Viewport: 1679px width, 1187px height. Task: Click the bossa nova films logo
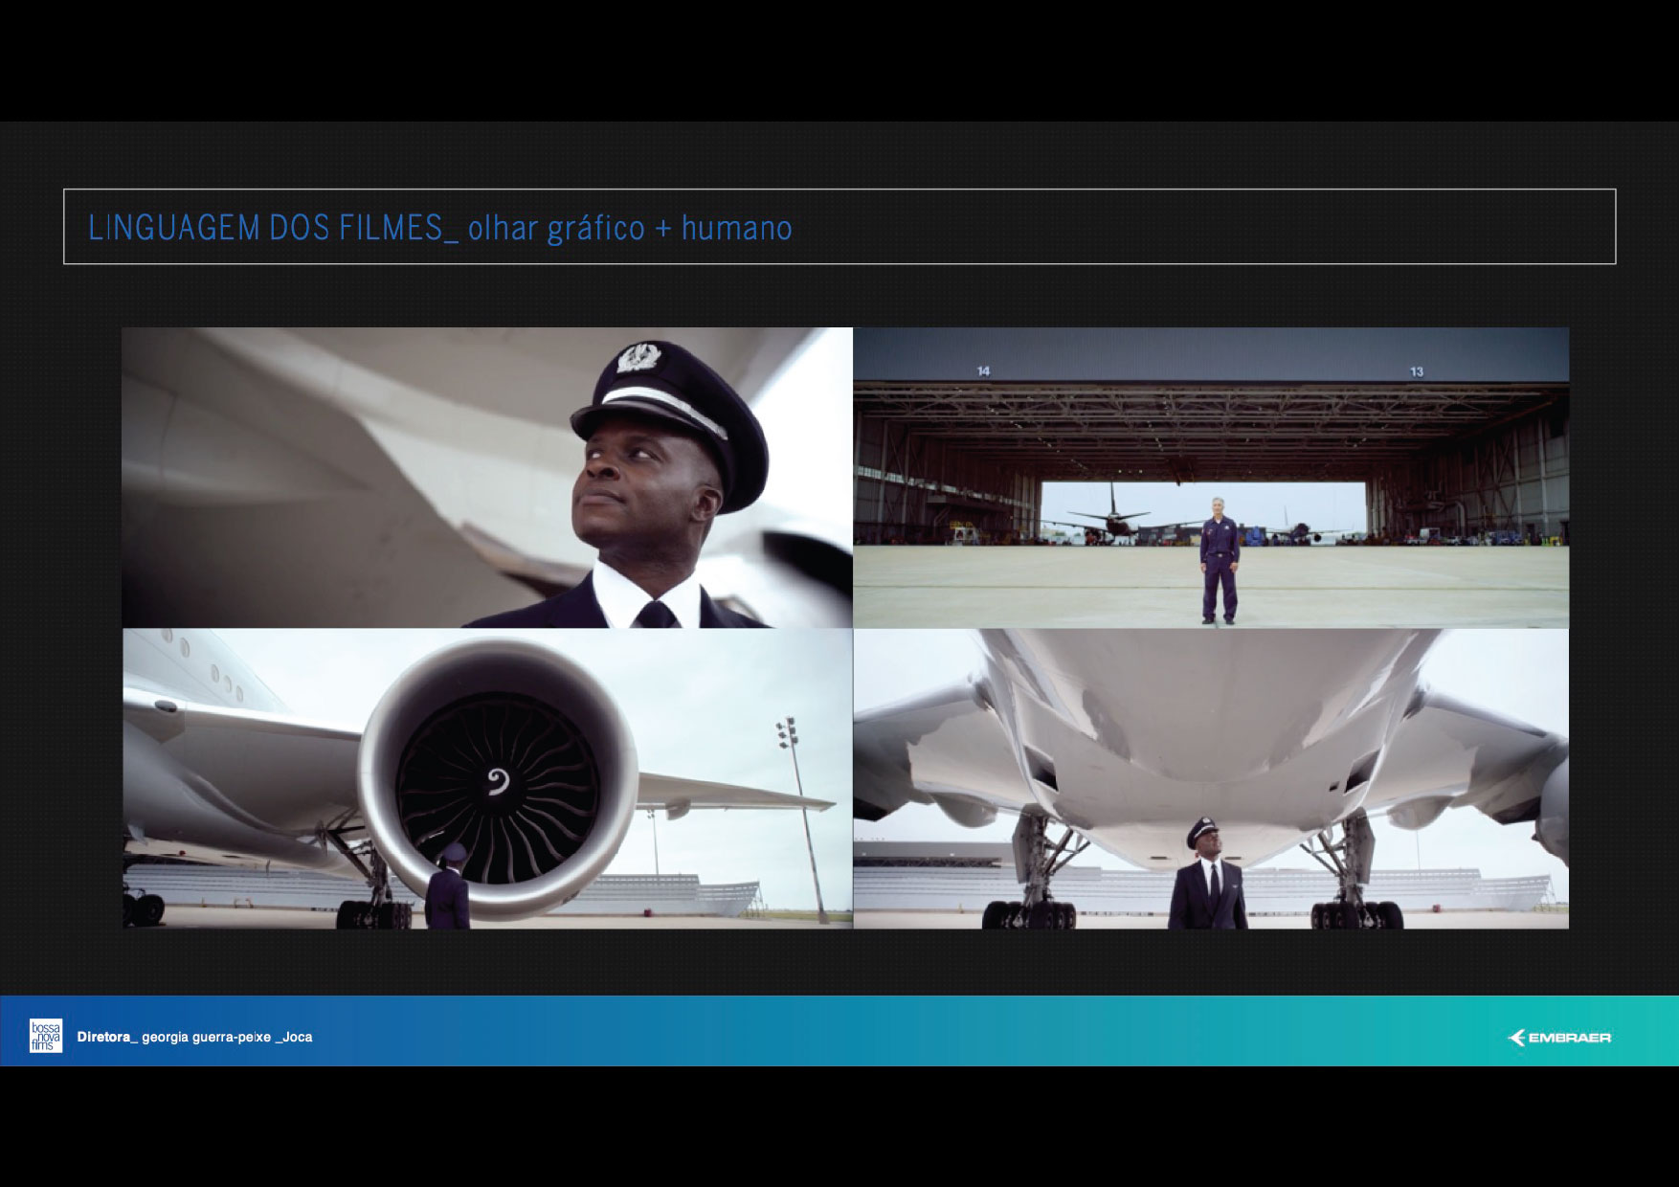(45, 1036)
